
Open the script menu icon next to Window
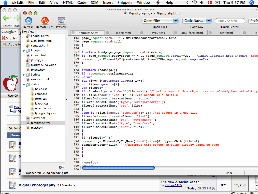tap(158, 3)
